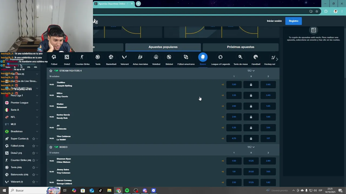Image resolution: width=346 pixels, height=194 pixels.
Task: Star Super Cuotas in the sidebar
Action: tap(34, 138)
